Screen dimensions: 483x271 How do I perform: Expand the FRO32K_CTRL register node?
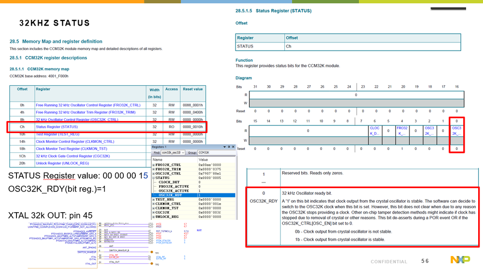point(154,165)
